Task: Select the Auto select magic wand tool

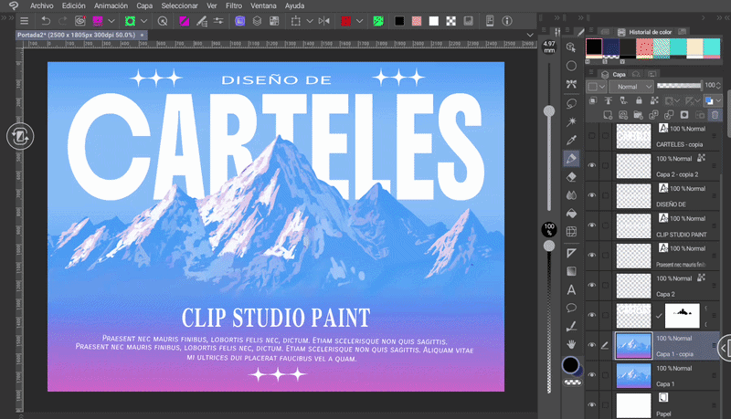Action: pos(572,121)
